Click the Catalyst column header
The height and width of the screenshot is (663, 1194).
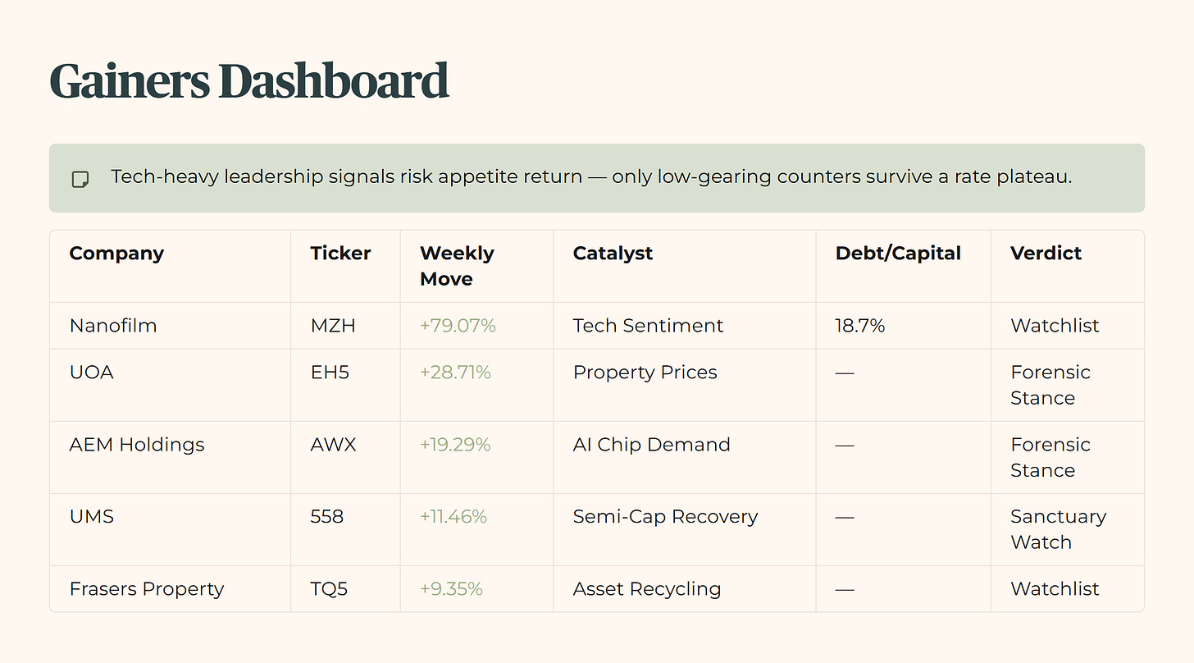(613, 254)
